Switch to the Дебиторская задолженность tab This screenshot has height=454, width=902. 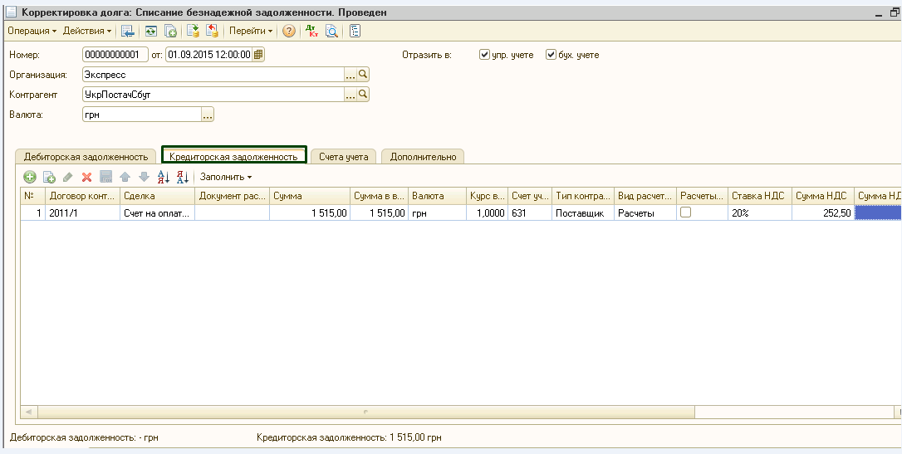tap(86, 157)
